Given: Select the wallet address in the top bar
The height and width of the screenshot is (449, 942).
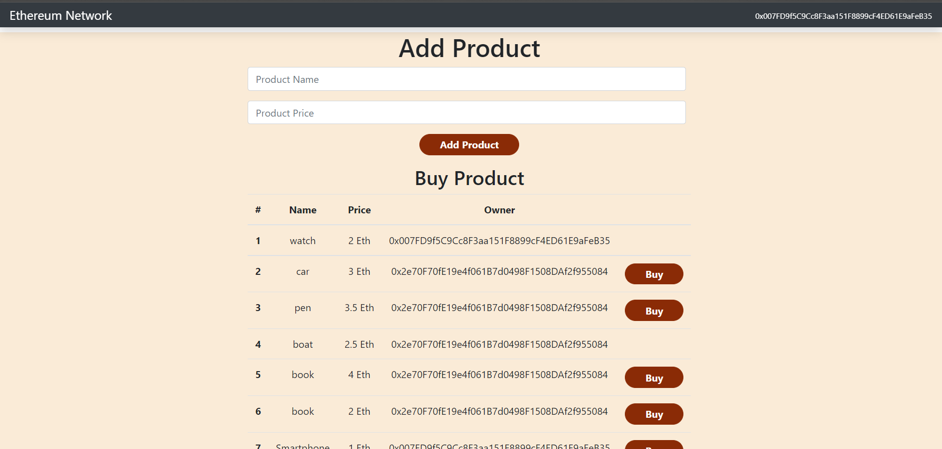Looking at the screenshot, I should pos(843,16).
